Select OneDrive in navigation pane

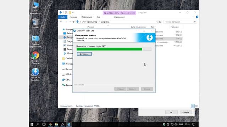coord(67,59)
